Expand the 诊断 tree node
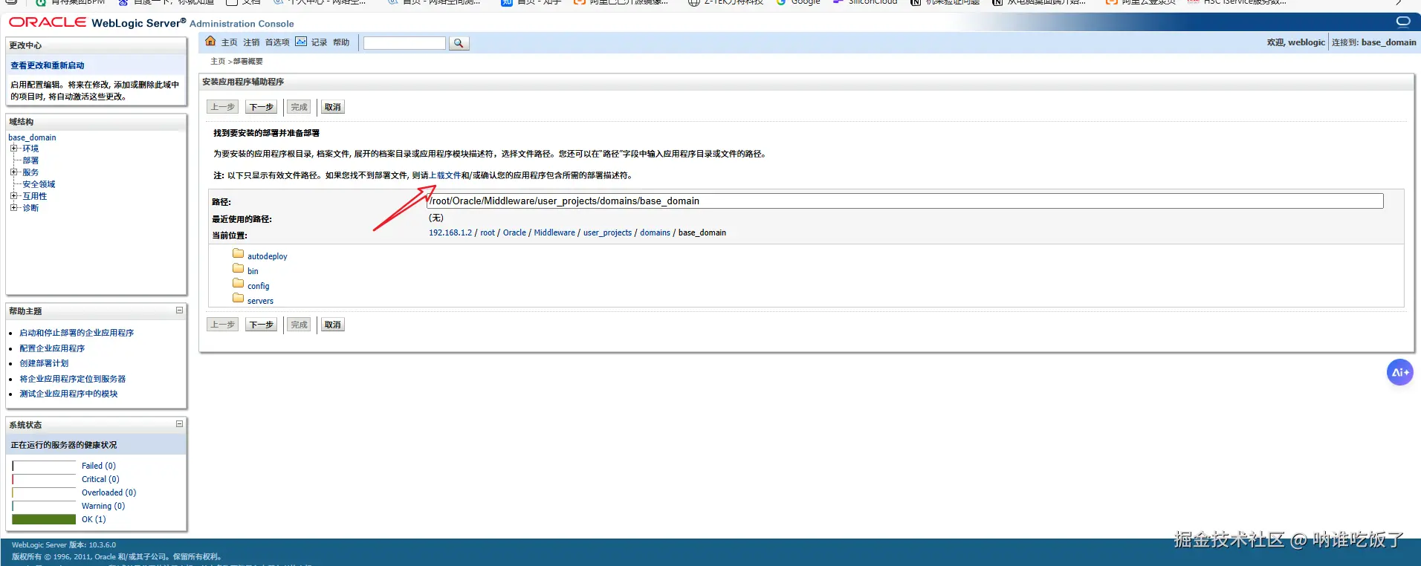This screenshot has height=566, width=1421. click(13, 208)
